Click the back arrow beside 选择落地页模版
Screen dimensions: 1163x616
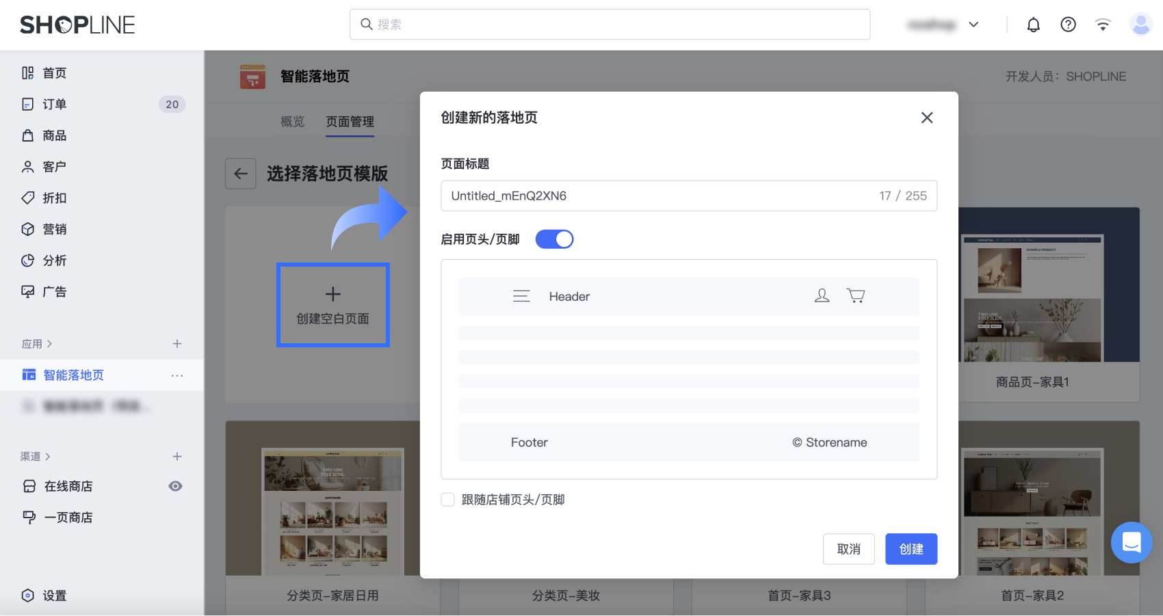[241, 174]
